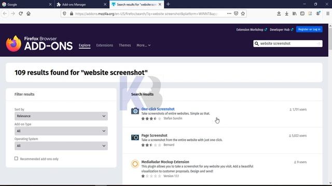Open a new browser tab

(168, 4)
